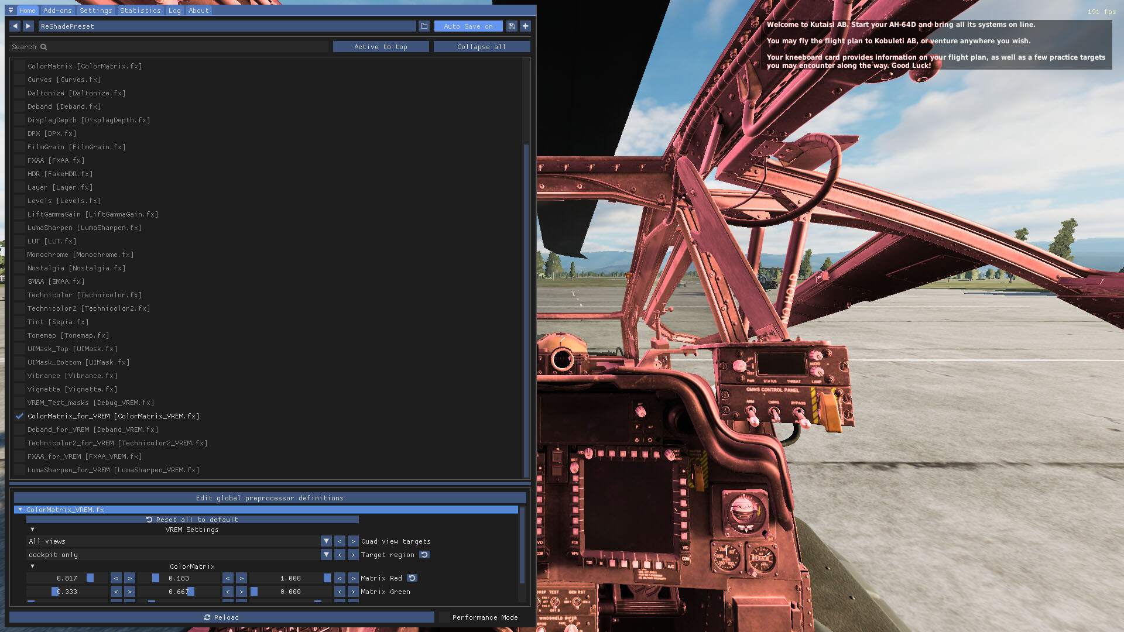
Task: Open the Target region dropdown
Action: click(x=326, y=555)
